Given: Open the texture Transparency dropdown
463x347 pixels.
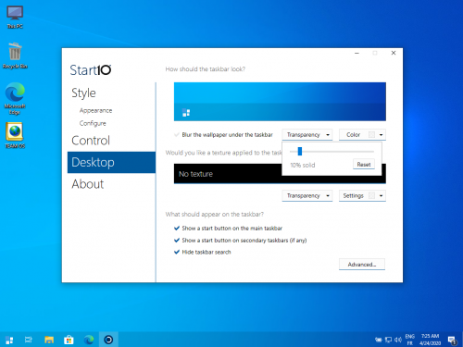Looking at the screenshot, I should [x=307, y=196].
